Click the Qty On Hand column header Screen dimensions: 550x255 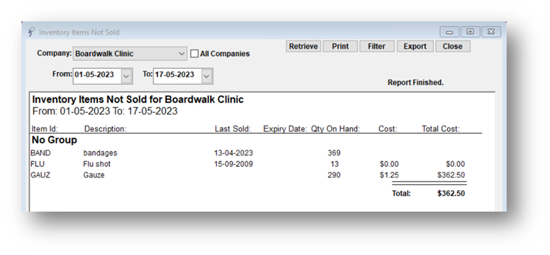pos(336,129)
